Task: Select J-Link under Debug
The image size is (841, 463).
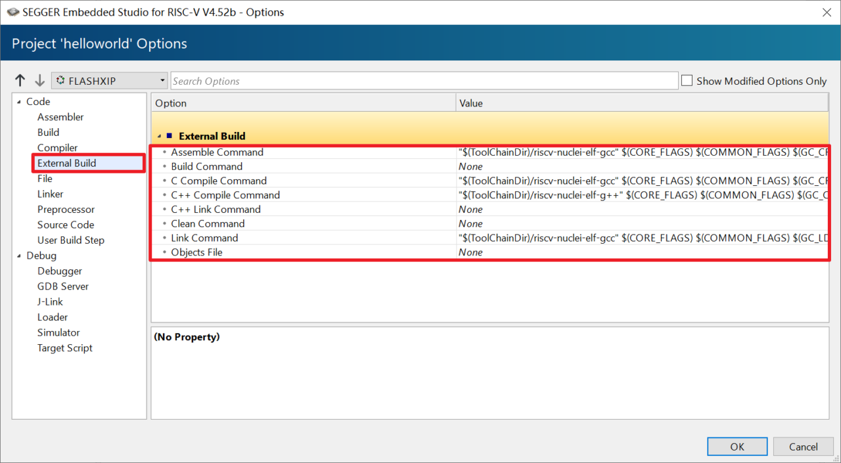Action: [x=51, y=301]
